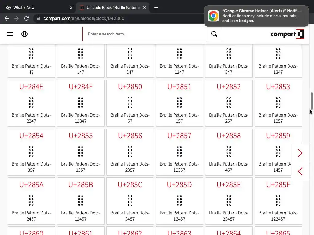Viewport: 314px width, 235px height.
Task: Click the next block right chevron
Action: pyautogui.click(x=300, y=153)
